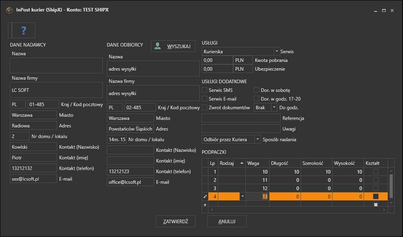The height and width of the screenshot is (237, 403).
Task: Enable Dor. w sobotę checkbox
Action: click(256, 90)
